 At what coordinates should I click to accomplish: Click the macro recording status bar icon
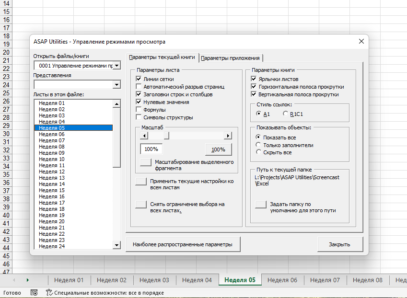tap(34, 293)
